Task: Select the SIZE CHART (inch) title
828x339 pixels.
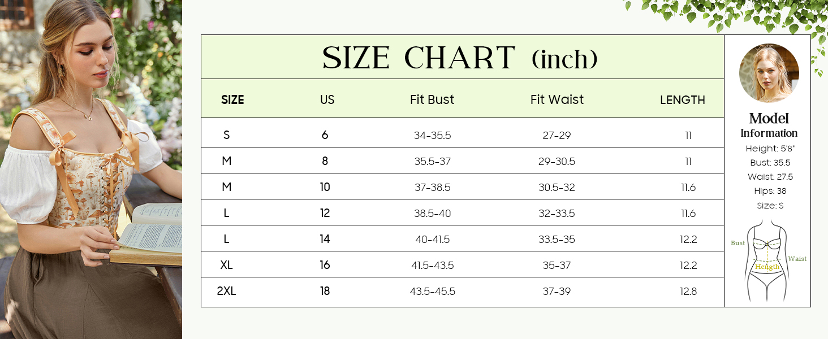Action: coord(460,58)
